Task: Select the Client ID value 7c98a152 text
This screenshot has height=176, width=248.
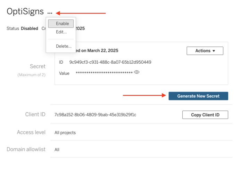Action: coord(95,115)
